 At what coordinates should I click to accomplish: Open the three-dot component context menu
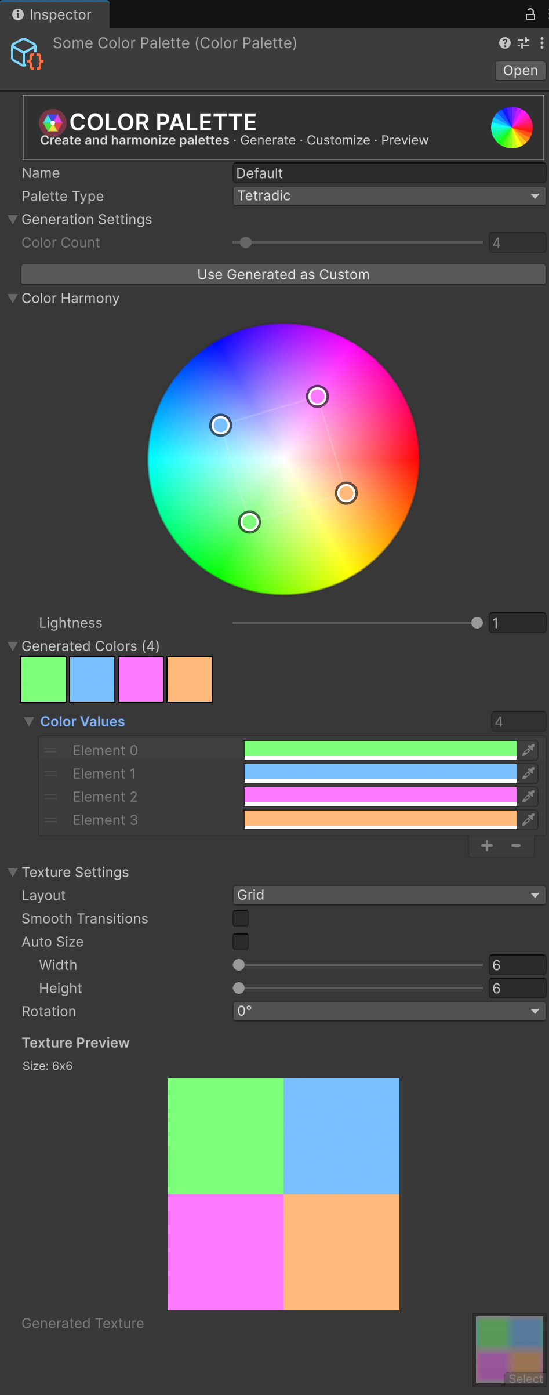(x=541, y=43)
